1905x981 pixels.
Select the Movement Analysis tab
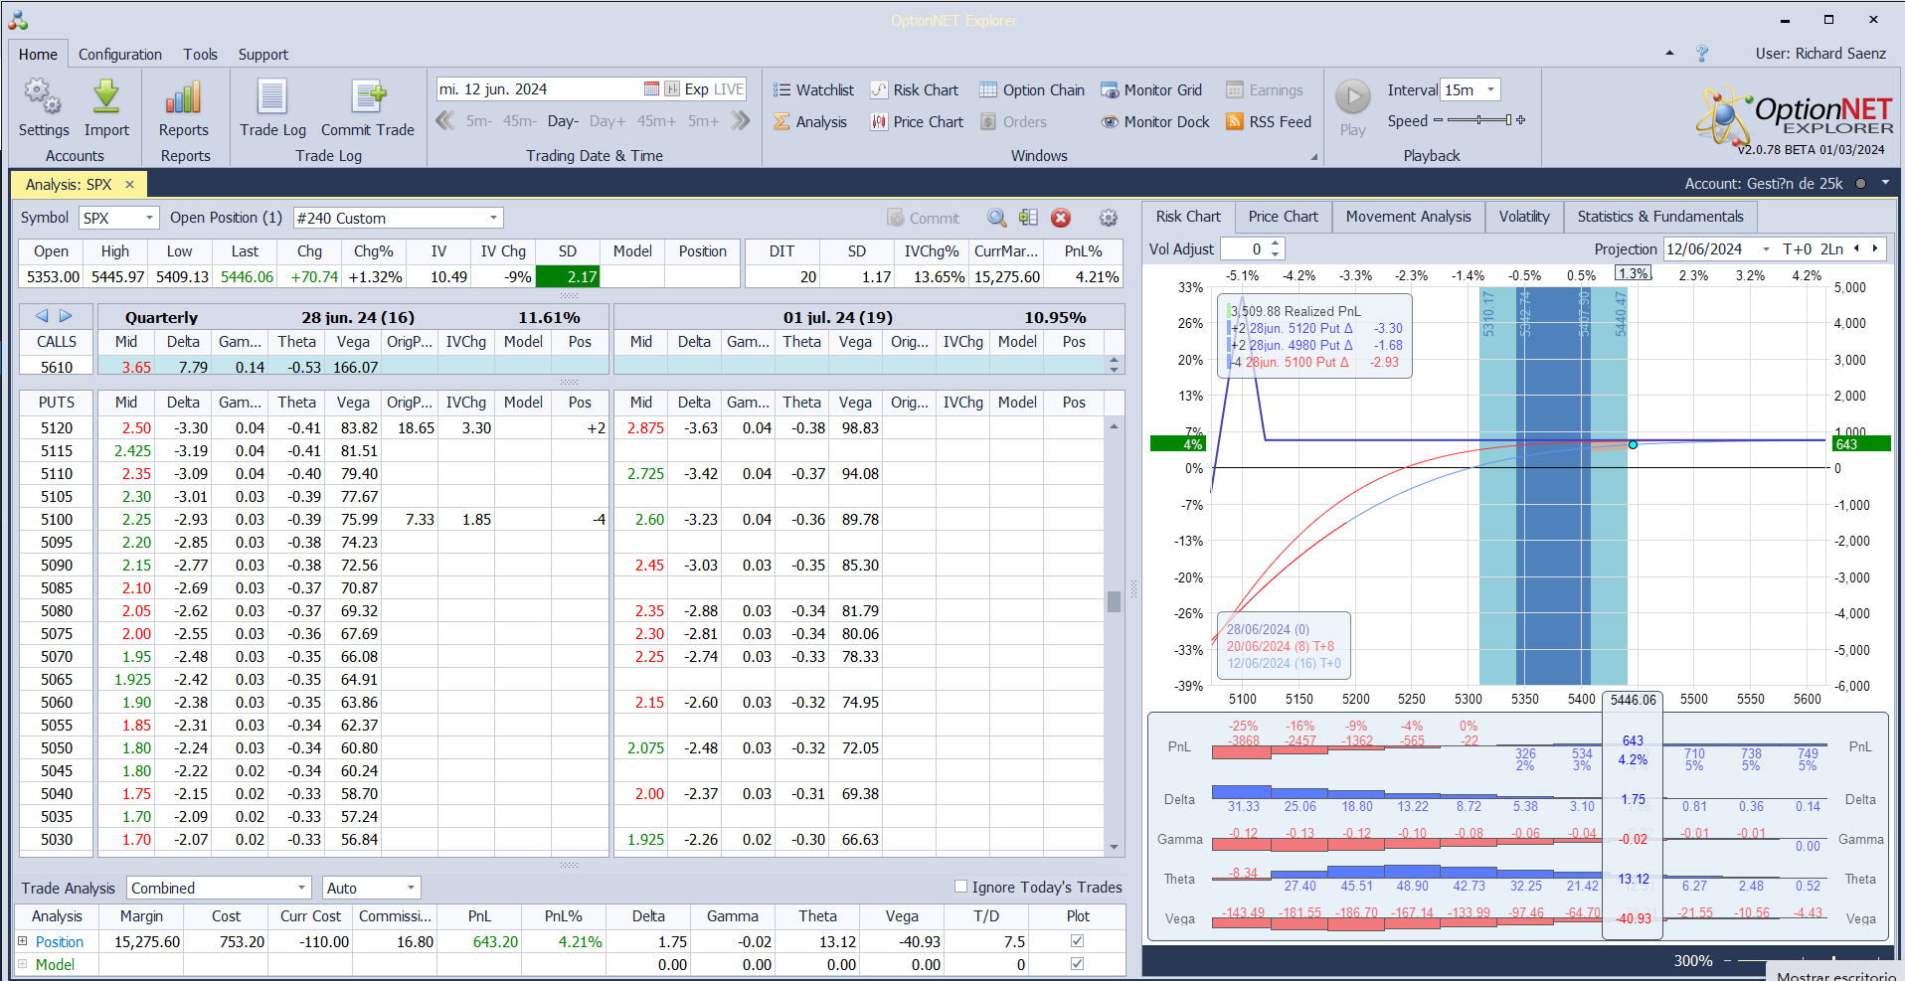point(1409,217)
